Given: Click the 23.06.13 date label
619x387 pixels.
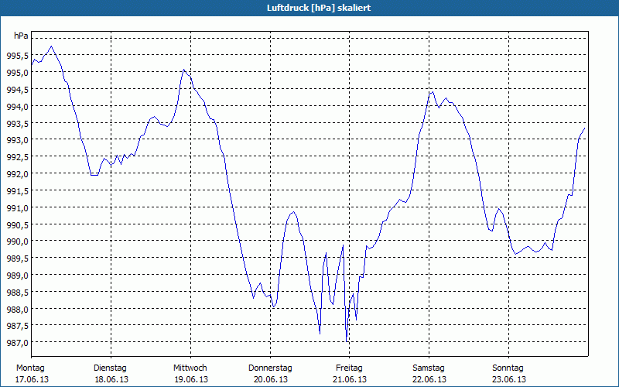Looking at the screenshot, I should 509,379.
